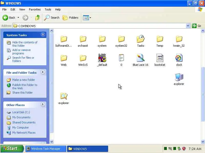Select the text file named 0
The height and width of the screenshot is (153, 205).
pos(121,60)
